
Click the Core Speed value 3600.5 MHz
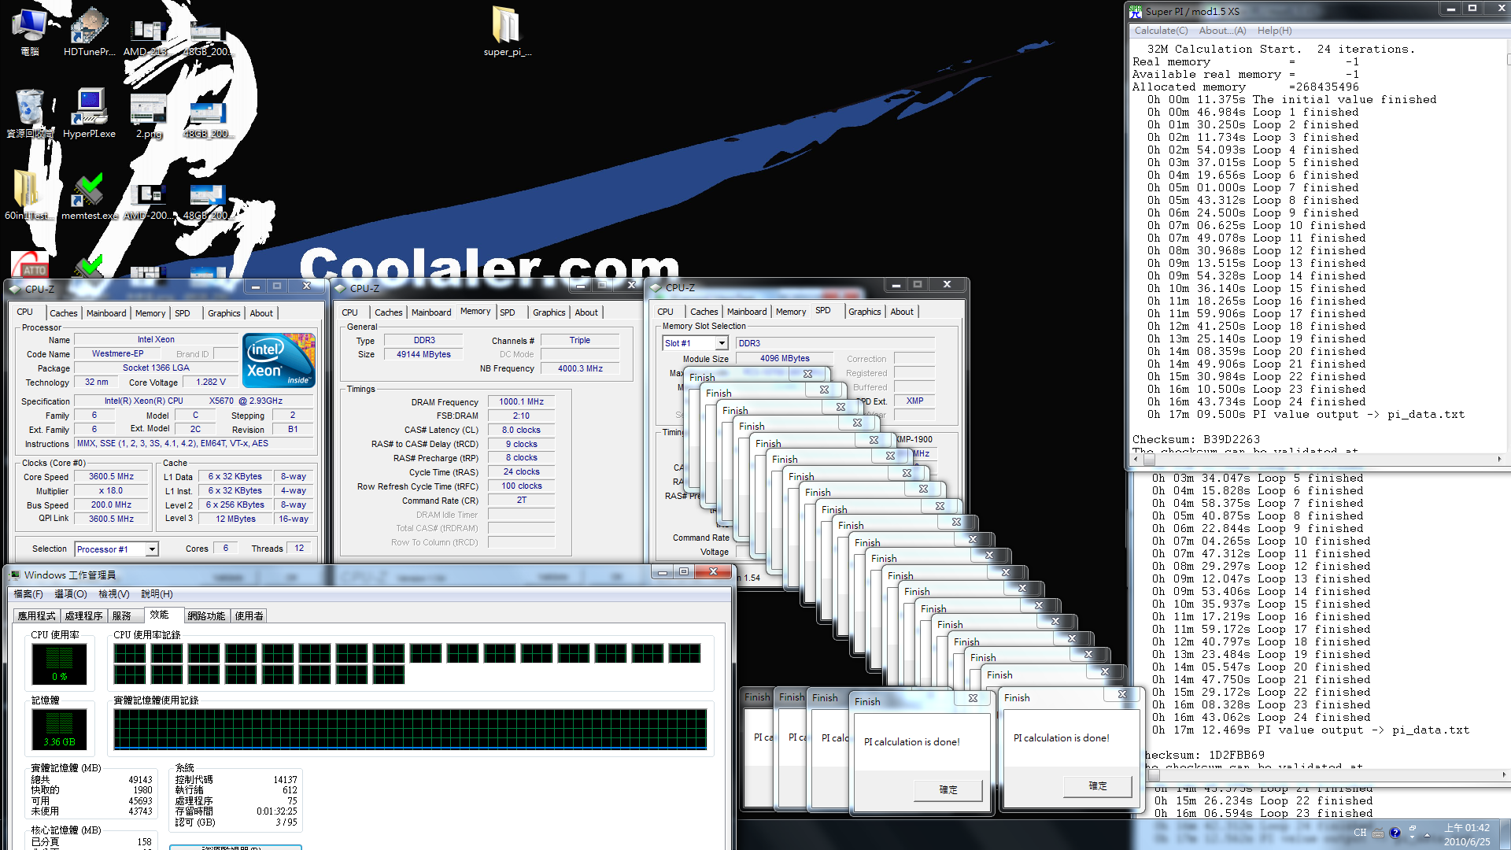(111, 477)
